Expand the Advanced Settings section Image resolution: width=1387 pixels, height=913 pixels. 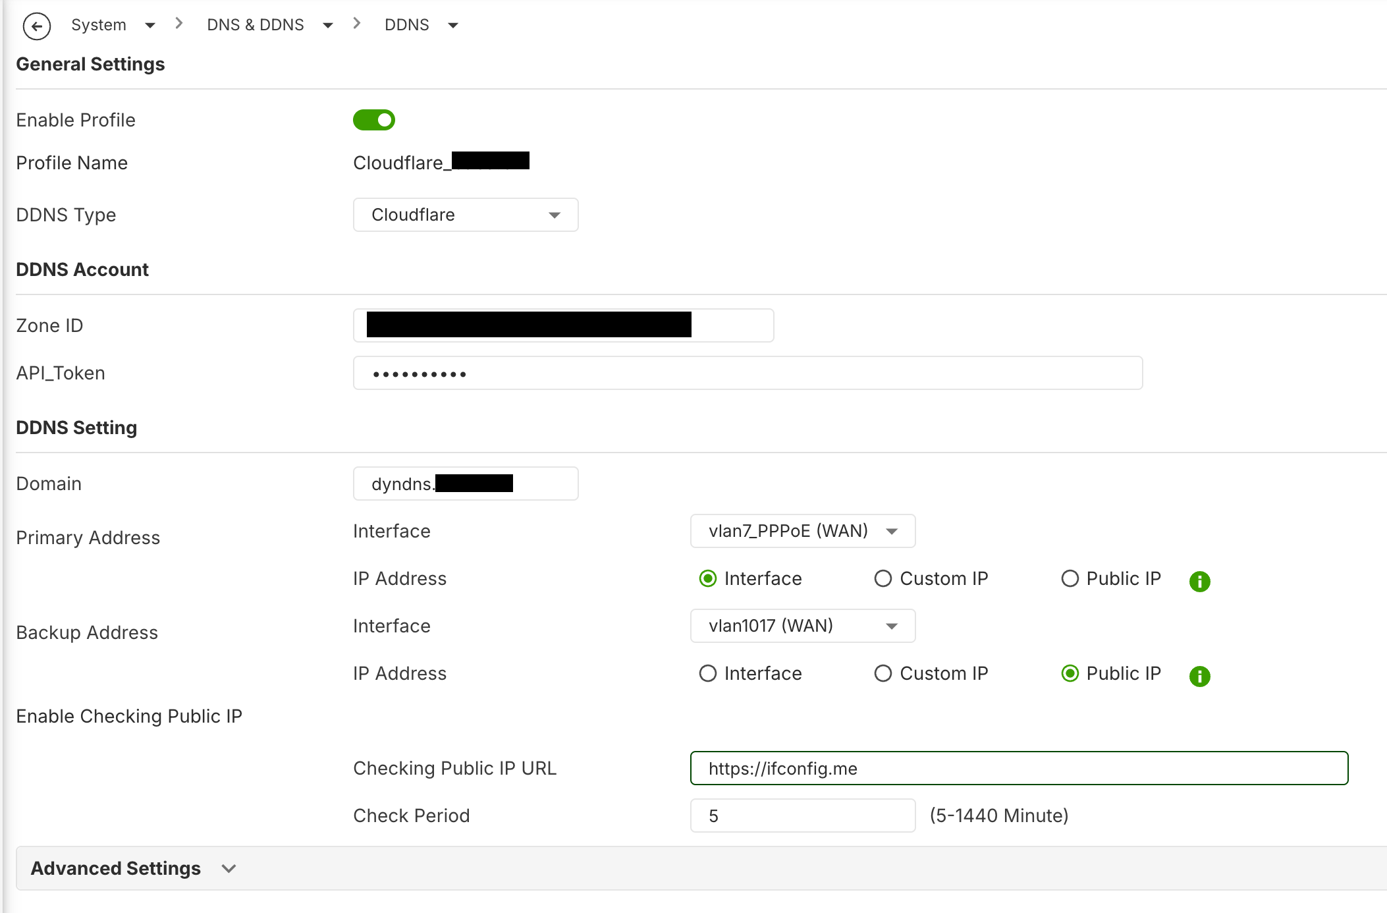(701, 868)
